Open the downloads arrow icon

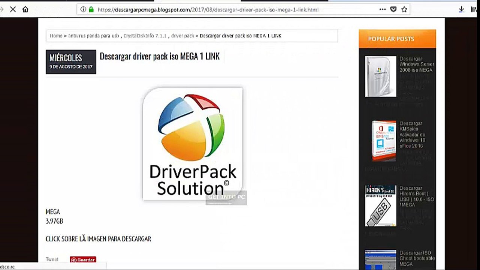(461, 9)
